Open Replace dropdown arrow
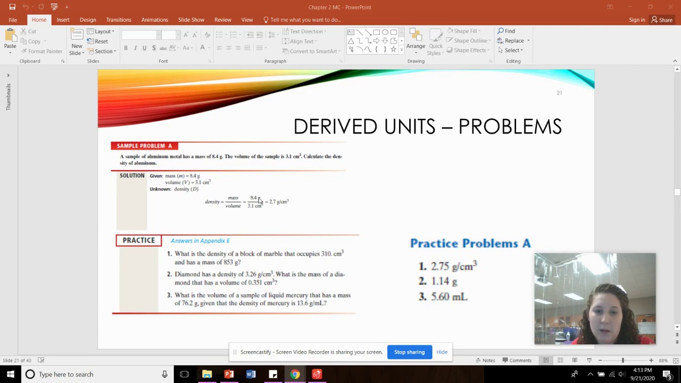The width and height of the screenshot is (681, 383). [x=528, y=40]
